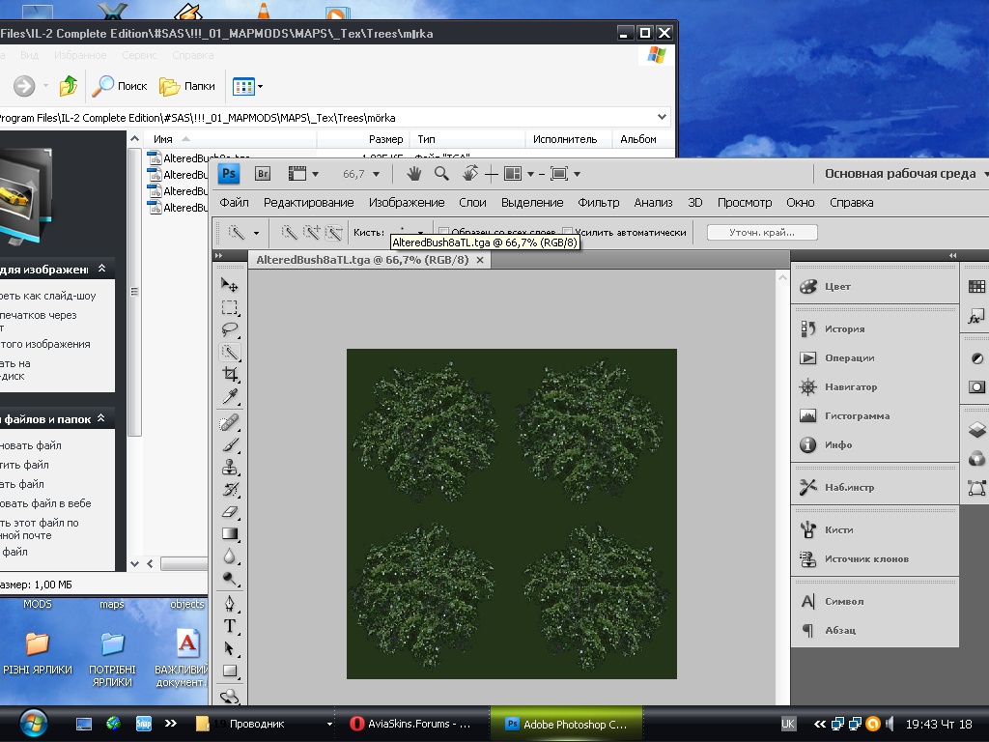Viewport: 989px width, 742px height.
Task: Open the Цвет color panel
Action: pyautogui.click(x=836, y=287)
